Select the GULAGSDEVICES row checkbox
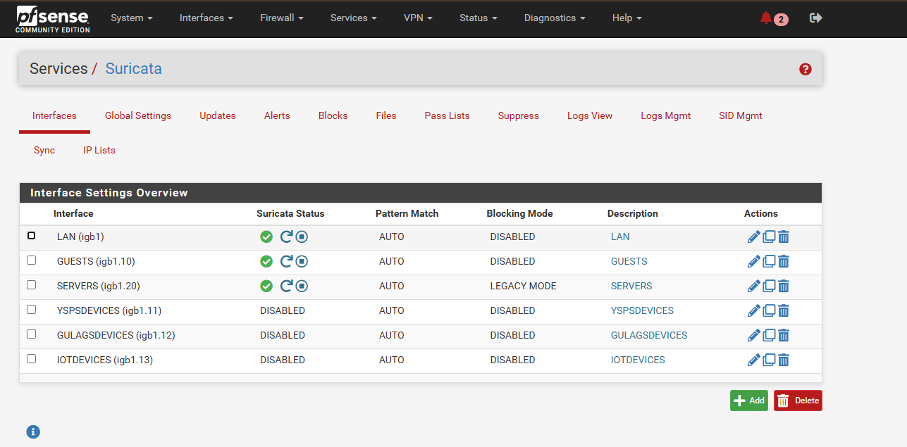 [31, 334]
